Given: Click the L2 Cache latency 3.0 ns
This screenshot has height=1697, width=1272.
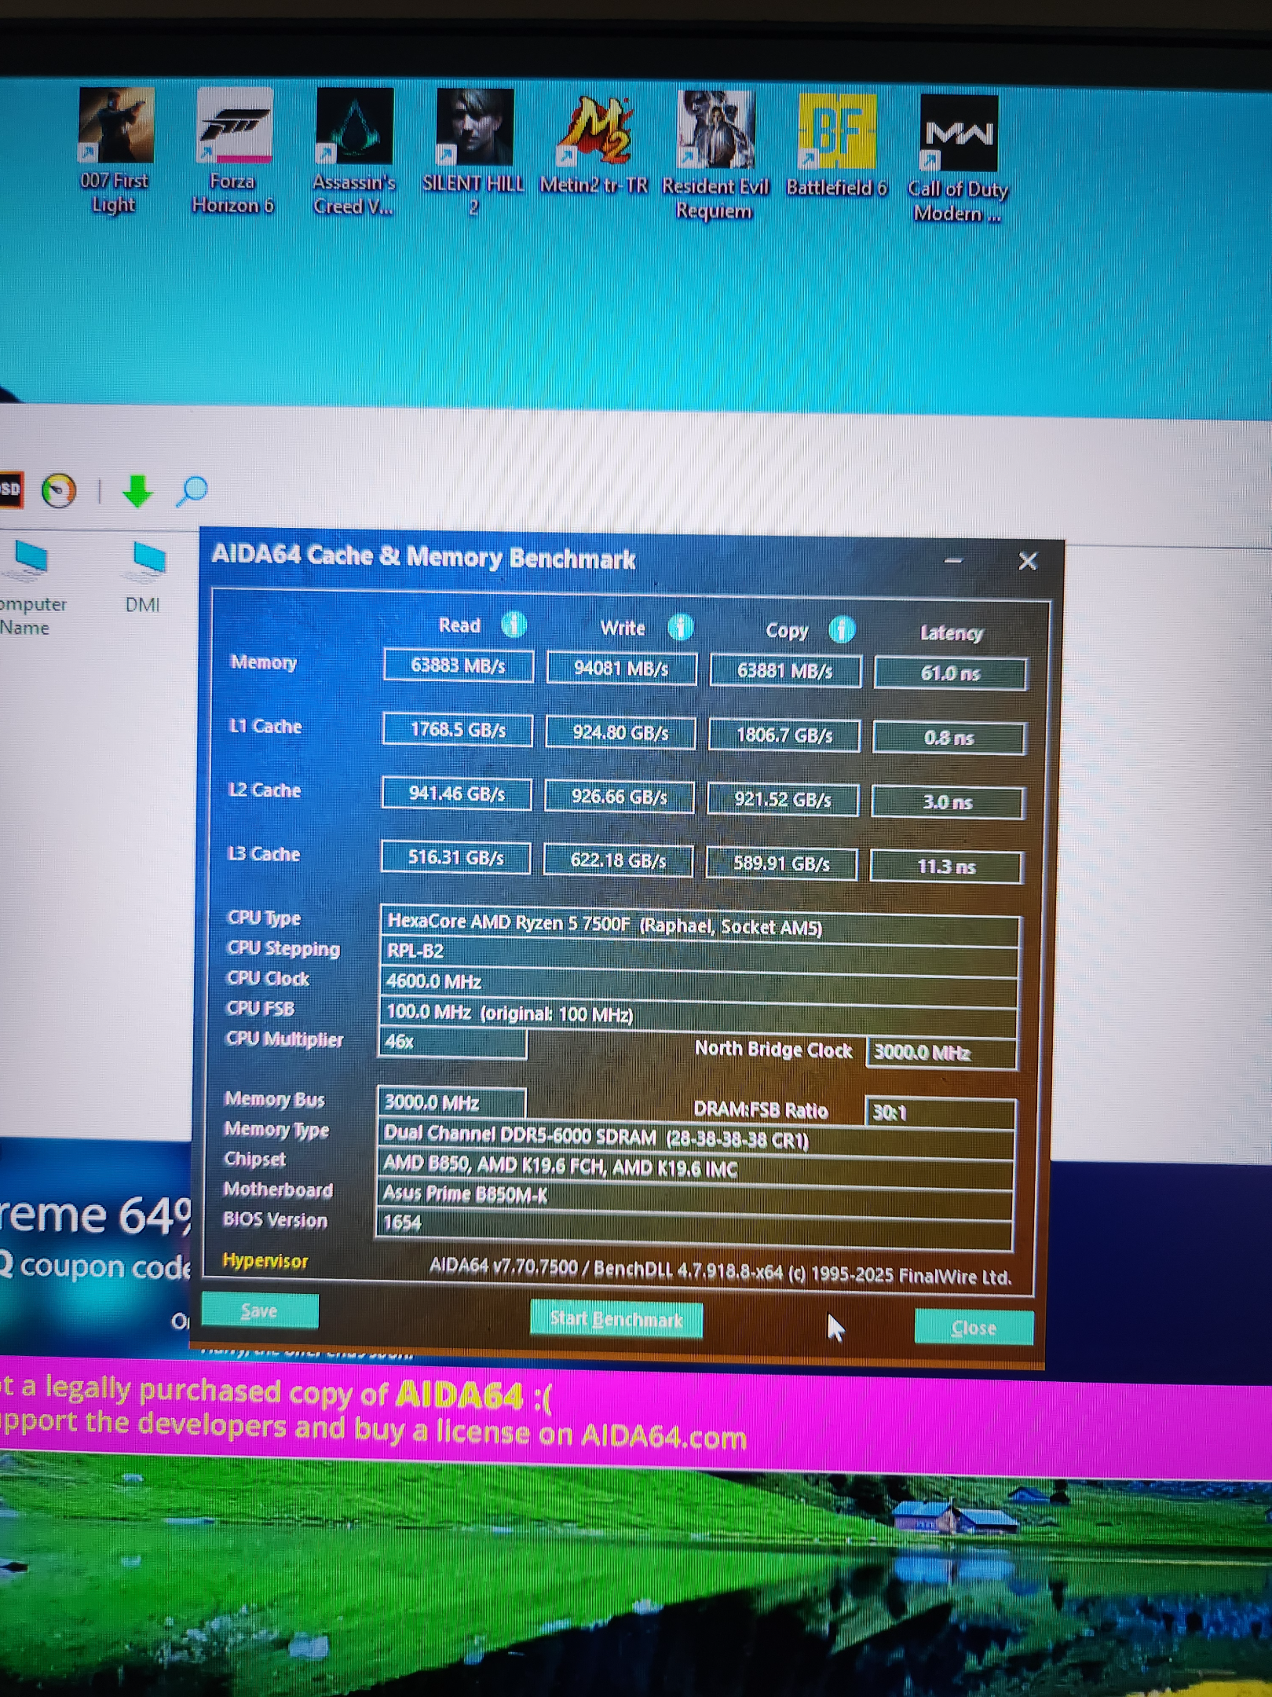Looking at the screenshot, I should tap(948, 802).
